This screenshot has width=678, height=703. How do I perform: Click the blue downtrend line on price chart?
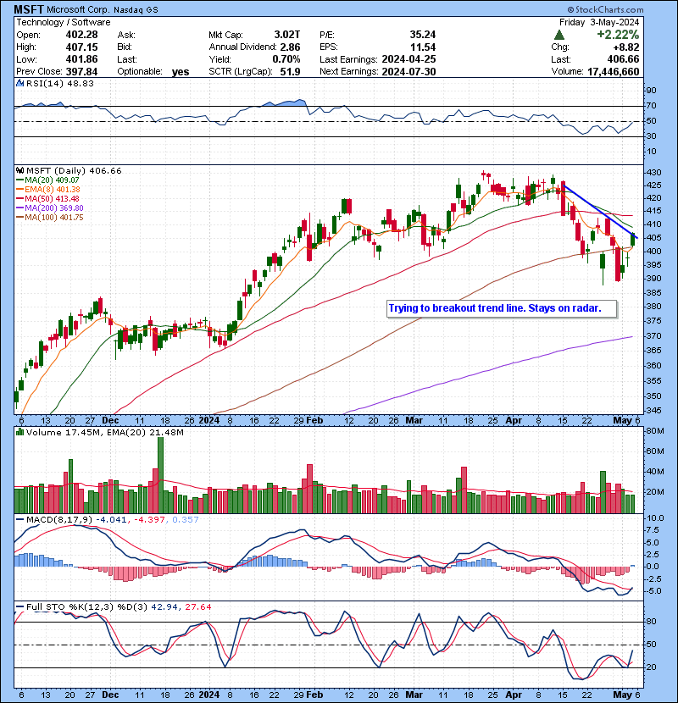pyautogui.click(x=600, y=211)
